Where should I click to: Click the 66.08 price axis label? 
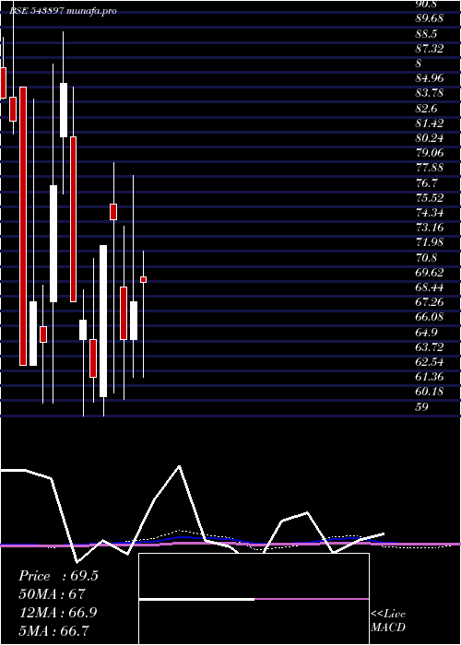pyautogui.click(x=430, y=317)
